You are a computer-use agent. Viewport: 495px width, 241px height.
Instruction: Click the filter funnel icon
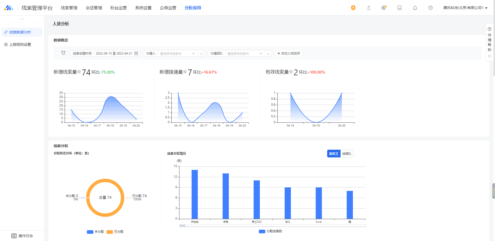click(63, 53)
